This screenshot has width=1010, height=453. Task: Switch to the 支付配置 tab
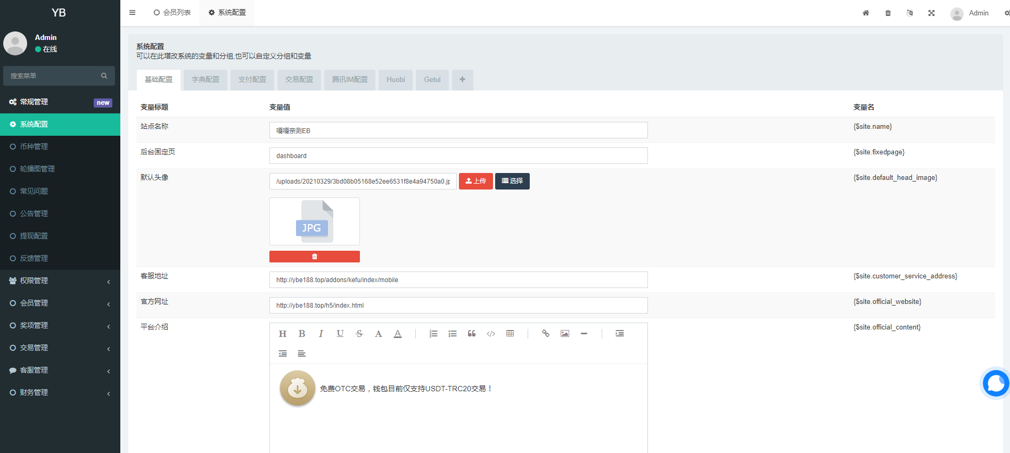[252, 80]
